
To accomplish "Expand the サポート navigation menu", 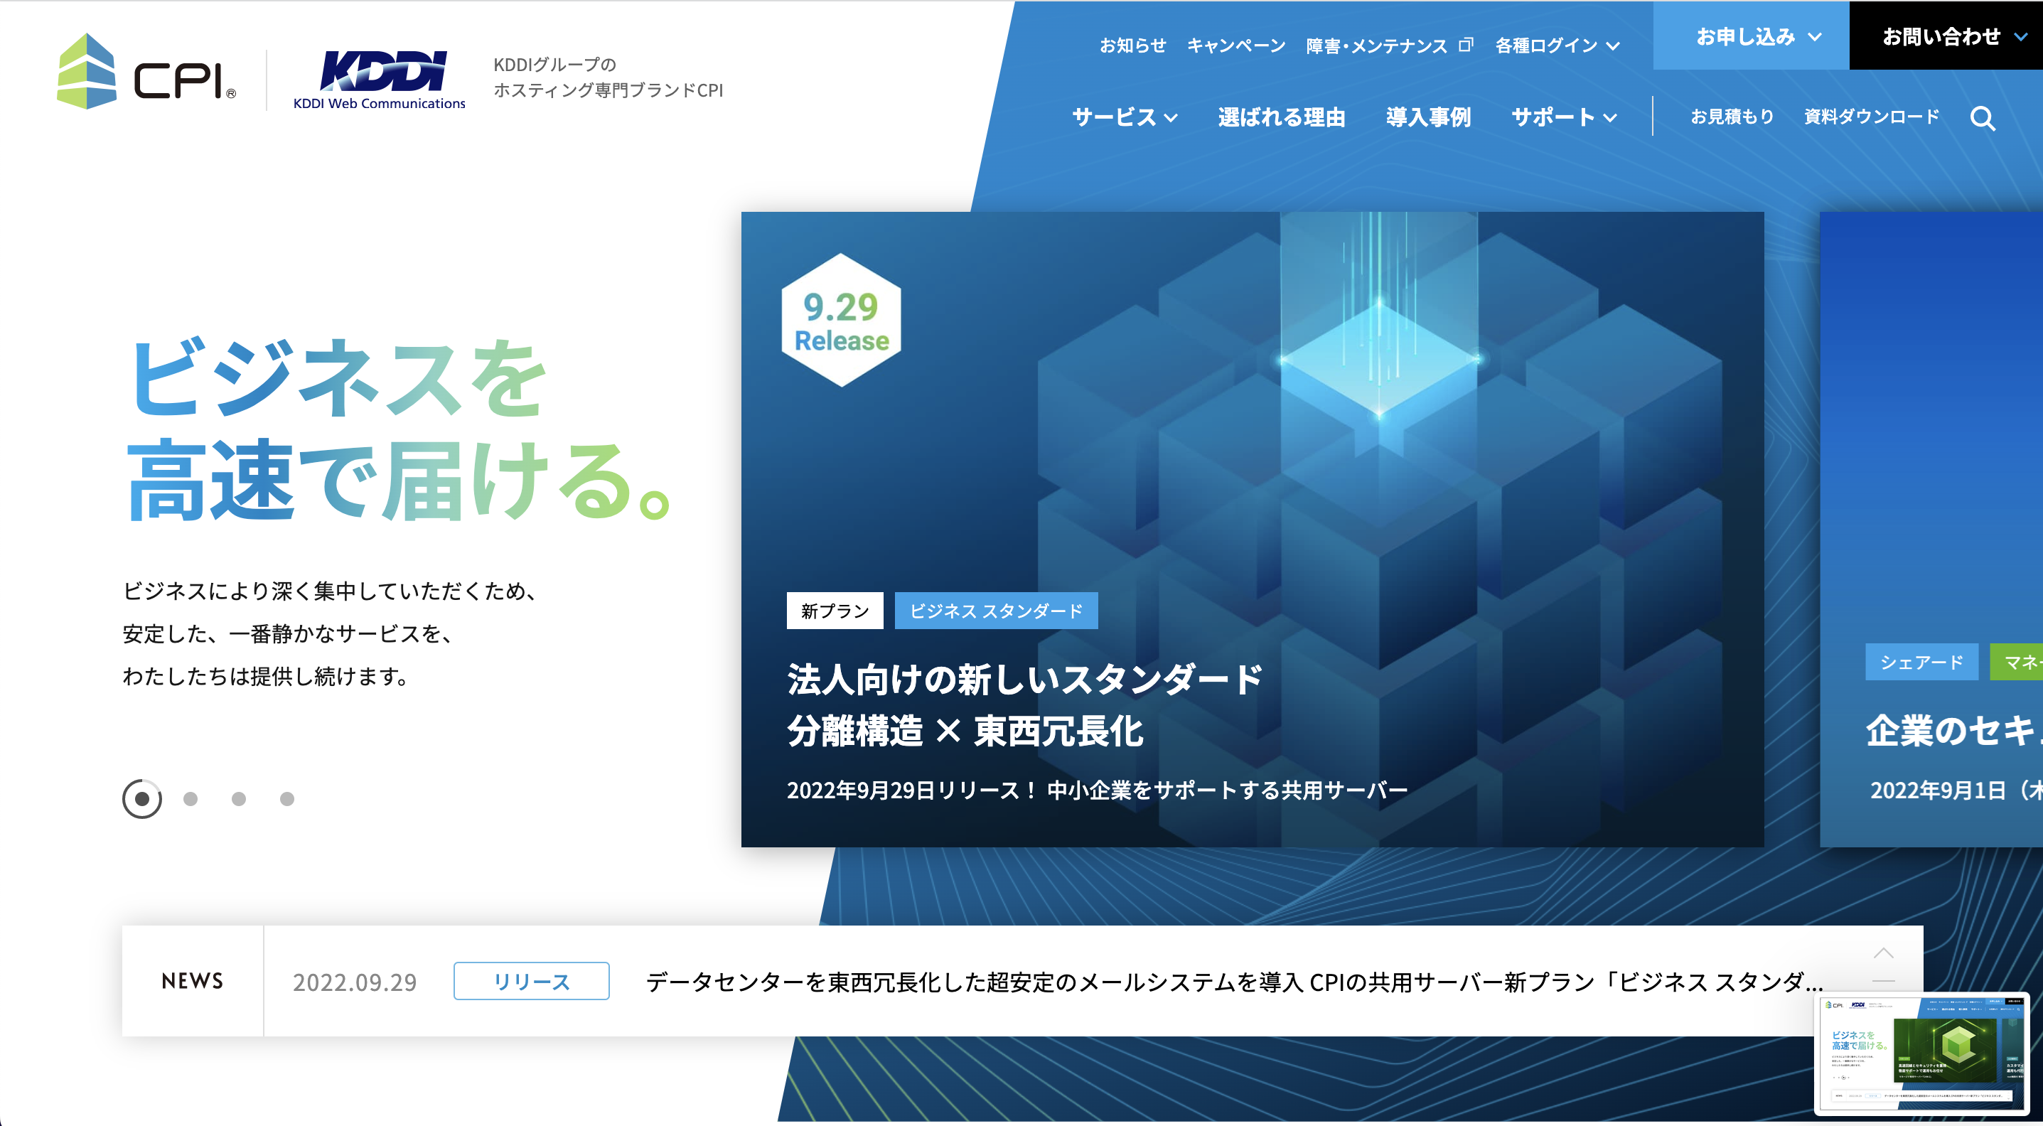I will (1562, 117).
